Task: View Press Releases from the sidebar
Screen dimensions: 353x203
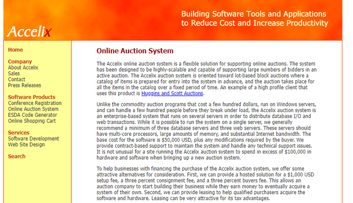Action: (25, 85)
